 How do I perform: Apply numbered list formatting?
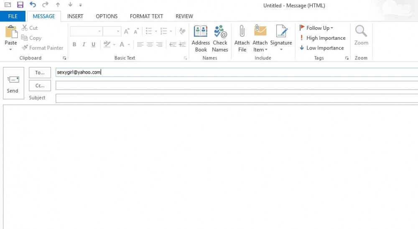[163, 31]
